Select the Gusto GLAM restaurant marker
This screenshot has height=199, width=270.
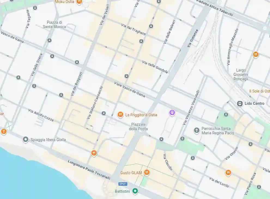point(147,173)
